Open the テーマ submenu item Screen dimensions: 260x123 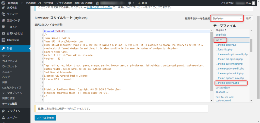(x=6, y=56)
